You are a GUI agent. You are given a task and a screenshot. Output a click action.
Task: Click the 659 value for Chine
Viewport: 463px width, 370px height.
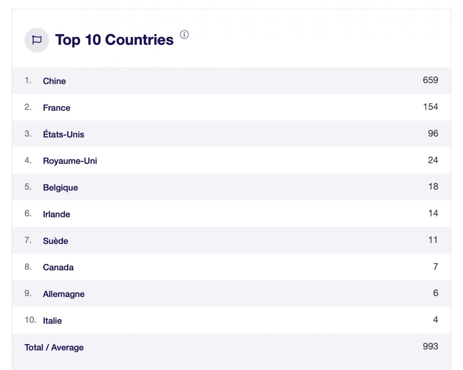430,80
